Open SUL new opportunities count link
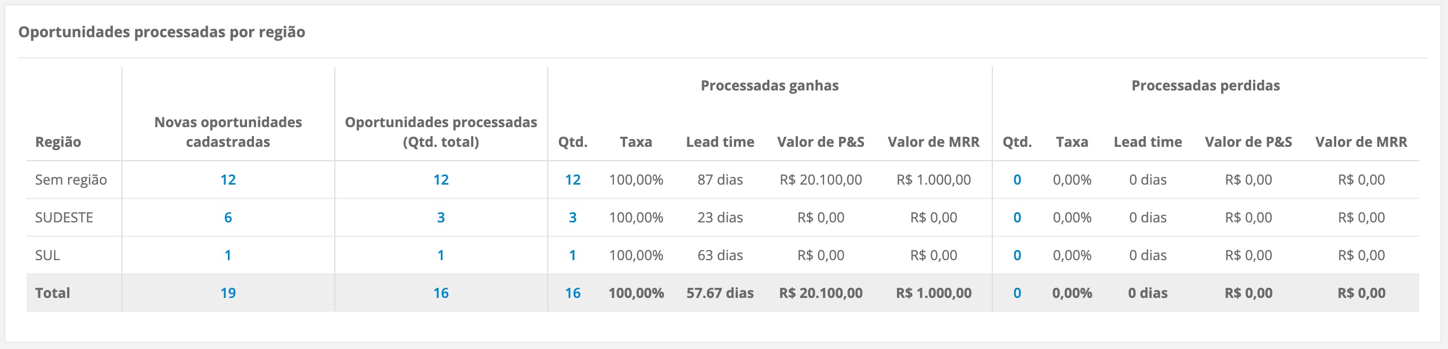The width and height of the screenshot is (1448, 349). click(x=228, y=255)
